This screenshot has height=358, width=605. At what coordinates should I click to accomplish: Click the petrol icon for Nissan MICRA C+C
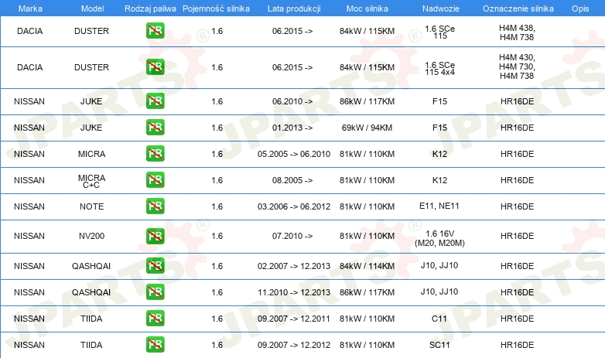pos(155,180)
